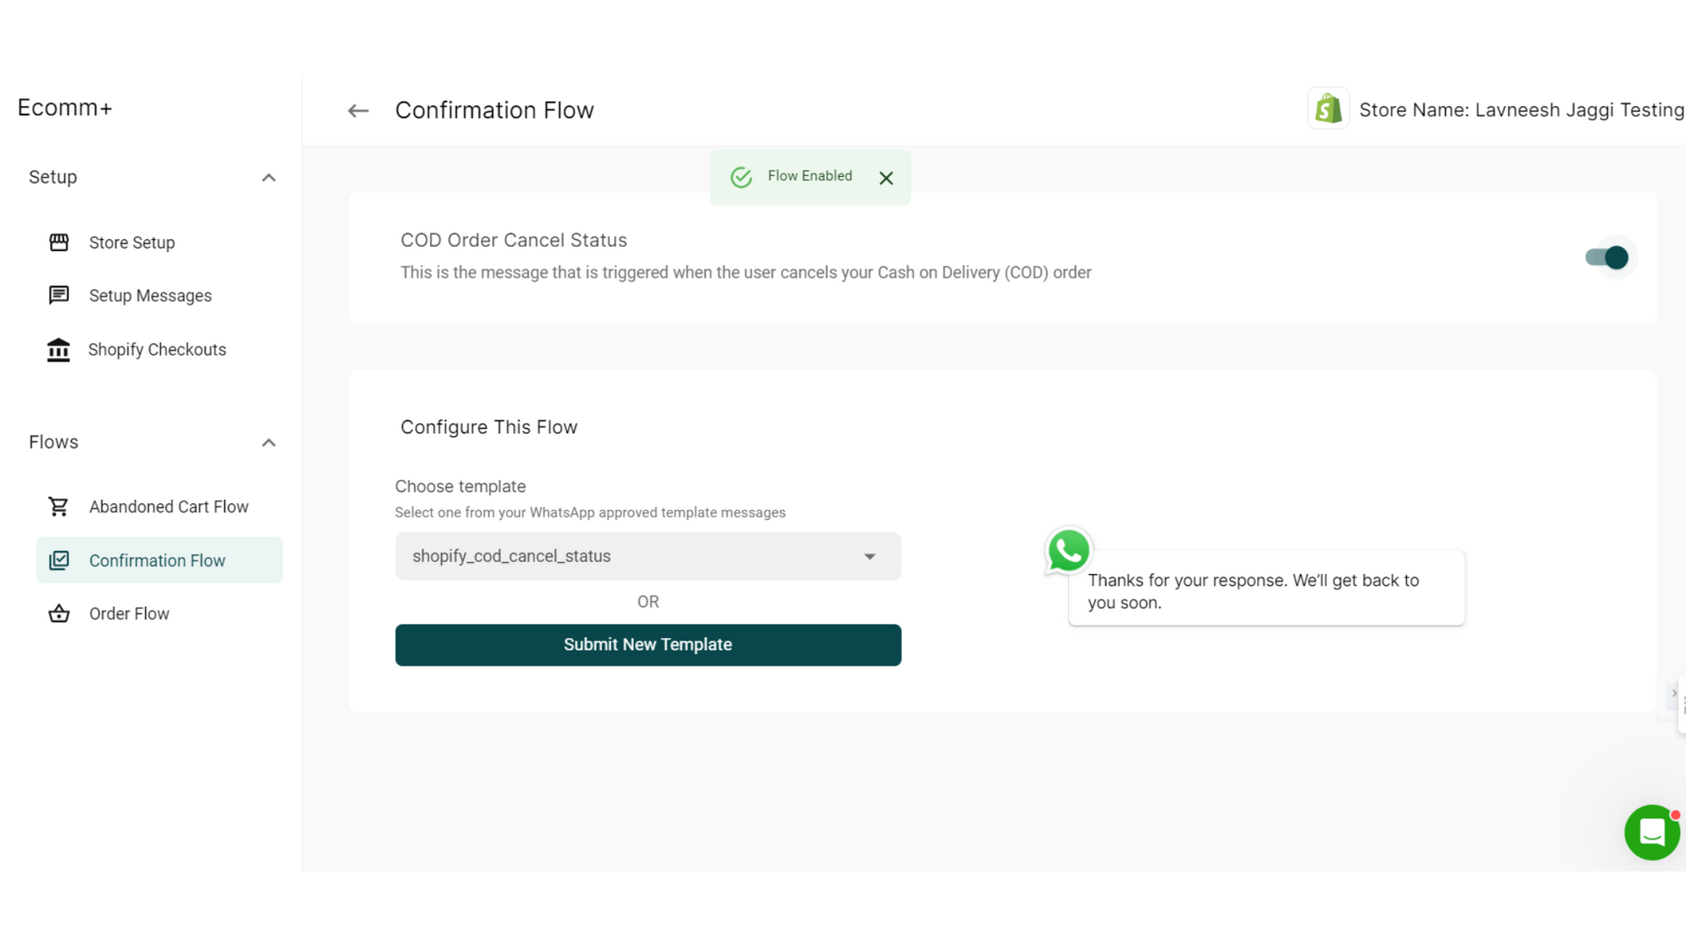The width and height of the screenshot is (1686, 948).
Task: Click the Shopify bag logo icon
Action: point(1329,109)
